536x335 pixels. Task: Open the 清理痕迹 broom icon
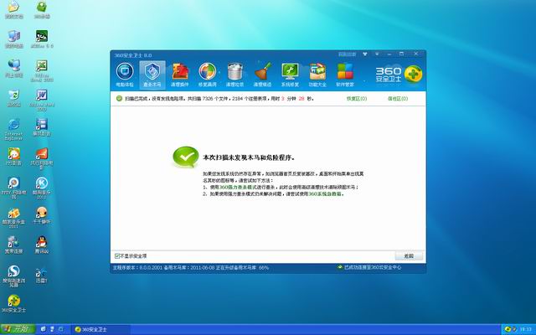(x=262, y=75)
